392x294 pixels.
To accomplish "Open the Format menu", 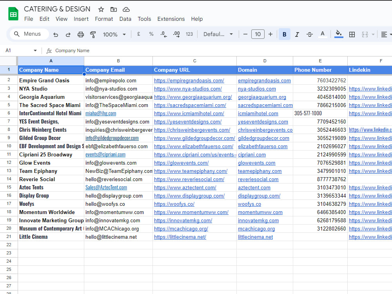I will coord(104,19).
